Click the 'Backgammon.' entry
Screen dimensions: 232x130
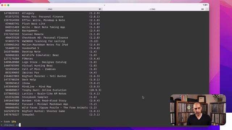pyautogui.click(x=30, y=31)
